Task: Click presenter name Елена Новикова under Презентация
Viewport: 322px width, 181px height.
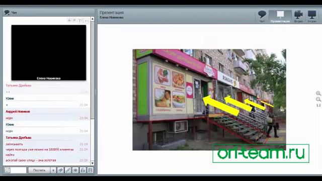Action: pyautogui.click(x=112, y=18)
